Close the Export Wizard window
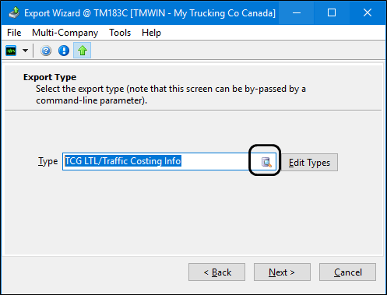Screen dimensions: 387x295 click(x=368, y=12)
